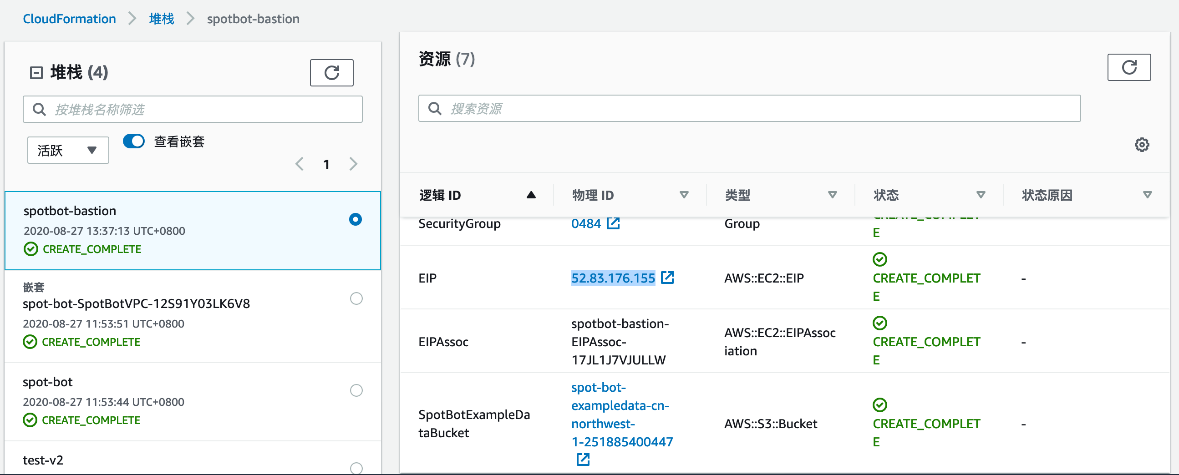
Task: Click the 2020-08-27 11:53:44 UTC+0800 timestamp
Action: tap(103, 402)
